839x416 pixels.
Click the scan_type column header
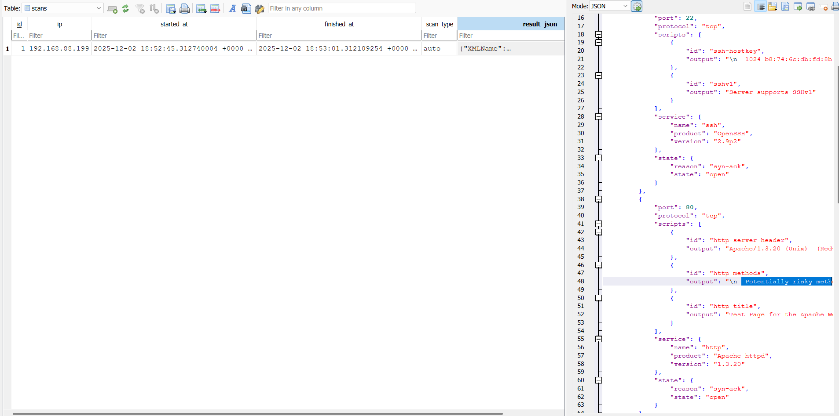coord(439,24)
